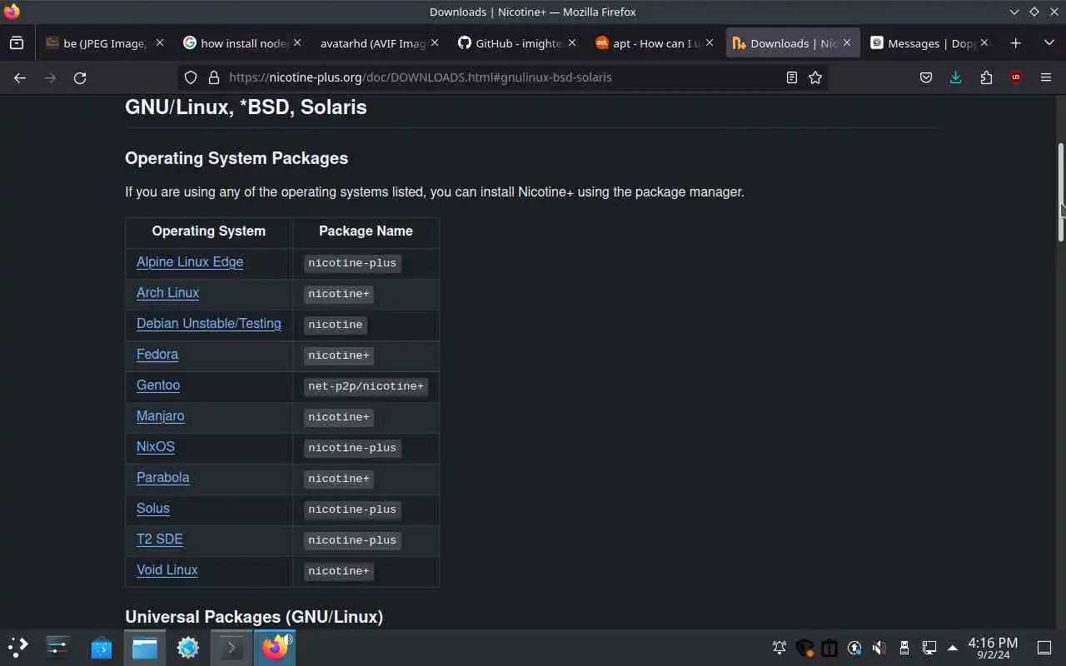The image size is (1066, 666).
Task: Click the 'Universal Packages (GNU/Linux)' heading
Action: 254,617
